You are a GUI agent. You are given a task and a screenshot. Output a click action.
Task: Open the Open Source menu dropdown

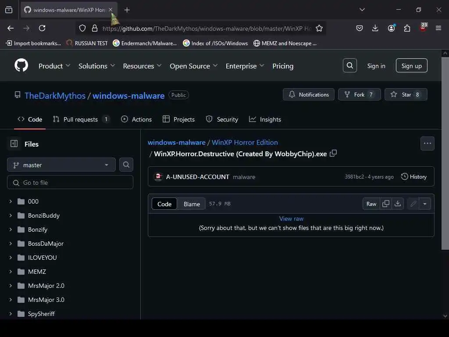click(x=193, y=66)
